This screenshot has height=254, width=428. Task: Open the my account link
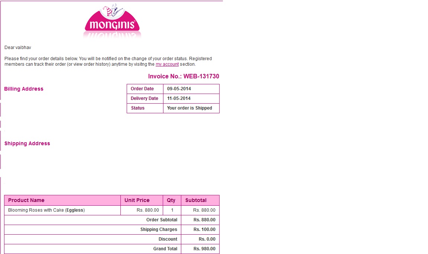click(x=167, y=64)
